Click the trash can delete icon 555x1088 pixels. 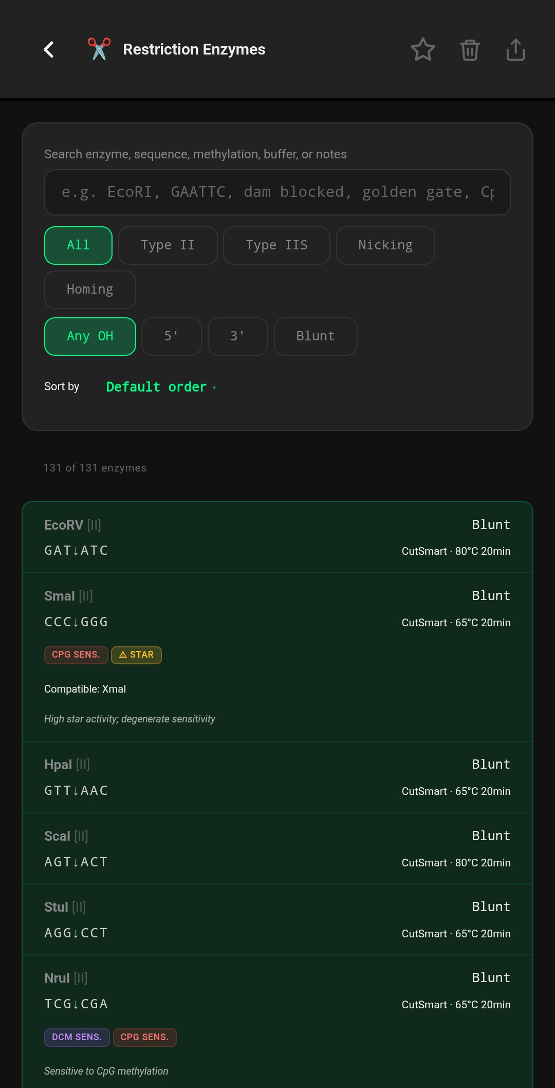pos(470,50)
